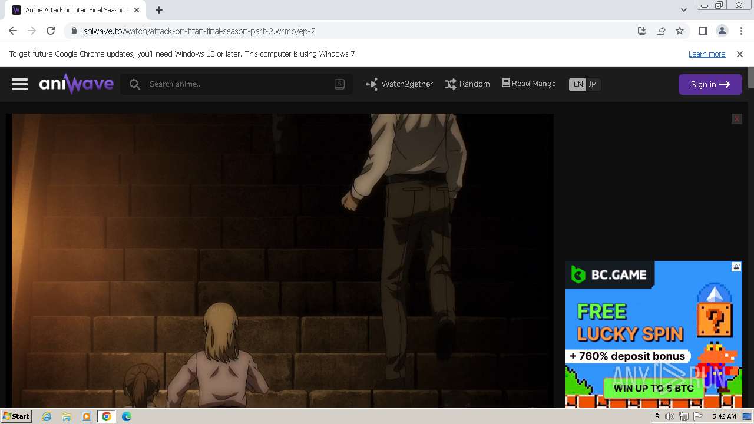The image size is (754, 424).
Task: Go back in Chrome
Action: coord(13,31)
